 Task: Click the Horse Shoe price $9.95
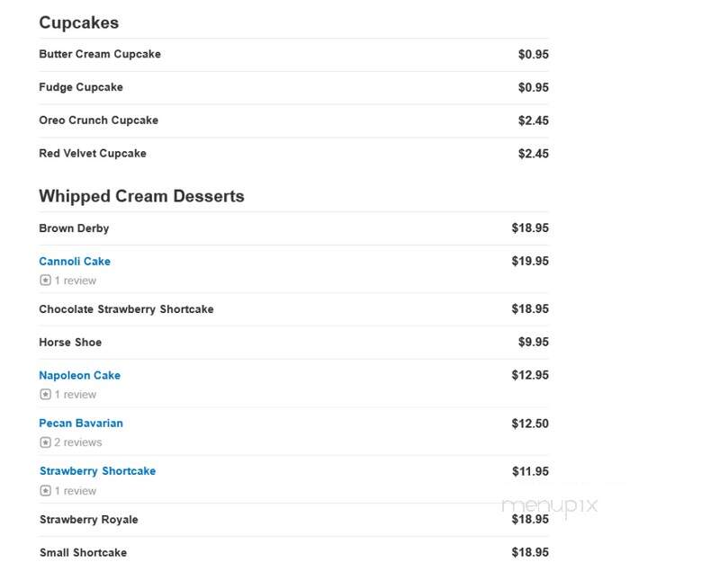click(533, 342)
